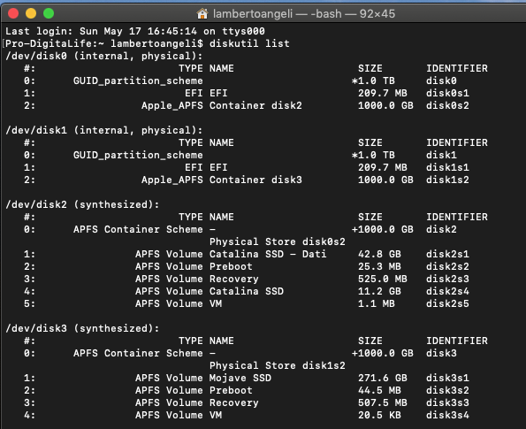This screenshot has height=429, width=526.
Task: Click 'Physical Store disk1s2' text
Action: 277,365
